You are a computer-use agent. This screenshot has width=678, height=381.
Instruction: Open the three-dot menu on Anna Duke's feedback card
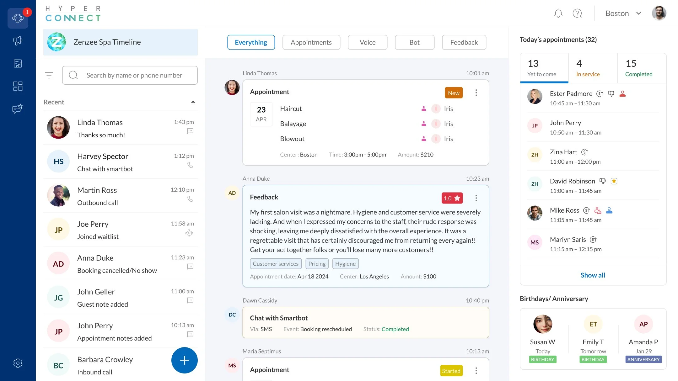[x=476, y=198]
